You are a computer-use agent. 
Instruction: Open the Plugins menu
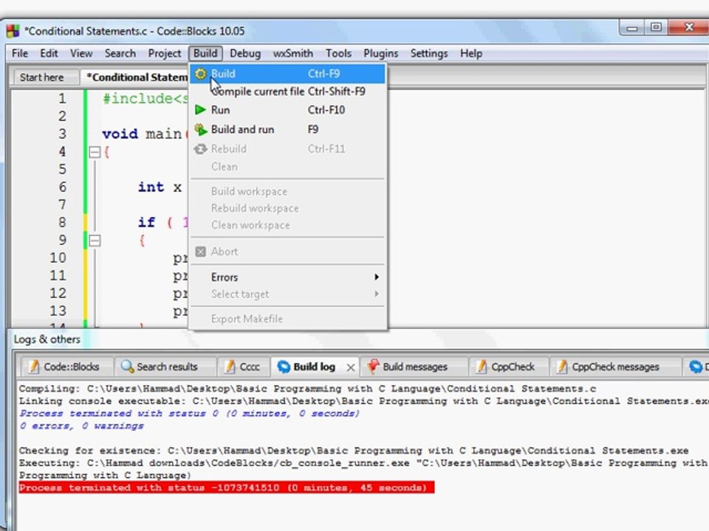(381, 53)
